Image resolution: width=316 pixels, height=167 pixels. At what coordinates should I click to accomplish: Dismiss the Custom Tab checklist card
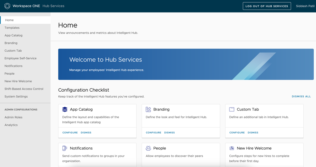tap(253, 132)
